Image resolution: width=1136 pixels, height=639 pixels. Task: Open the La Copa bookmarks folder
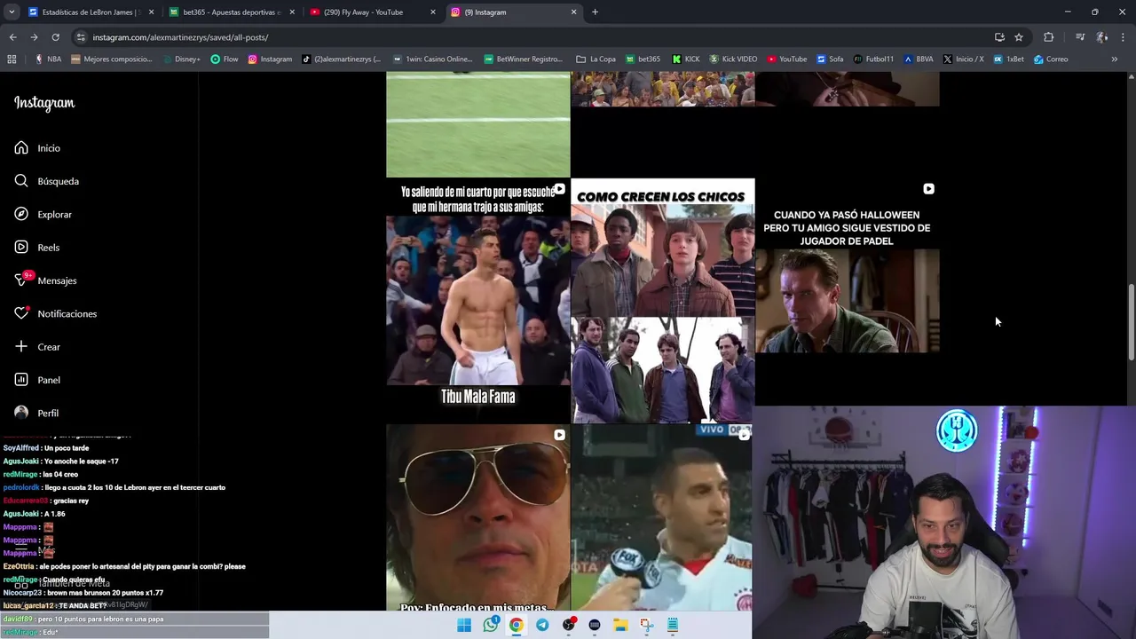596,59
